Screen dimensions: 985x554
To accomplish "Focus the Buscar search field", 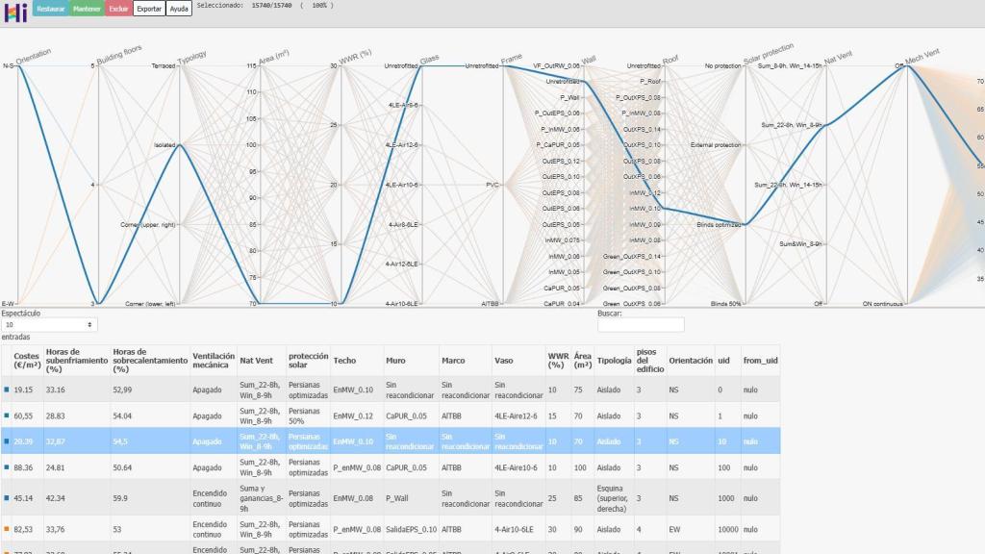I will [x=641, y=325].
